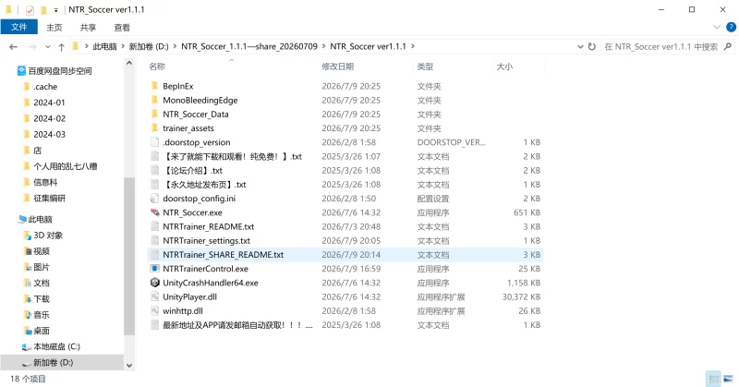Click the Forward navigation arrow
739x387 pixels.
point(32,47)
